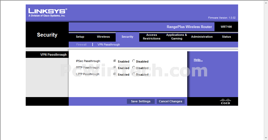Image resolution: width=268 pixels, height=140 pixels.
Task: Switch to the Security tab
Action: [127, 37]
